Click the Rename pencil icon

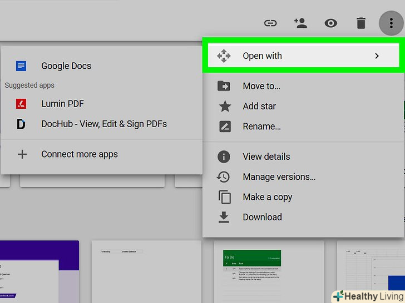coord(225,127)
